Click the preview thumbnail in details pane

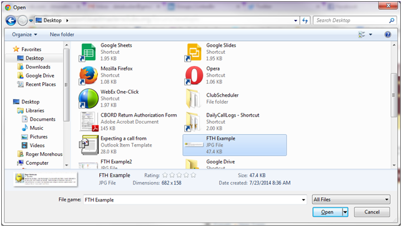click(46, 179)
